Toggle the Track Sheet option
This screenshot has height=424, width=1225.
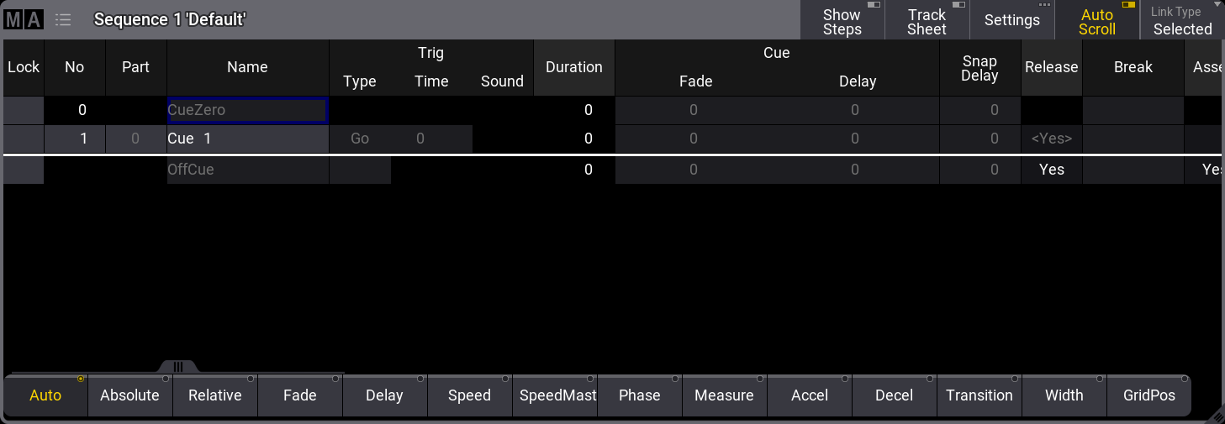[x=927, y=21]
